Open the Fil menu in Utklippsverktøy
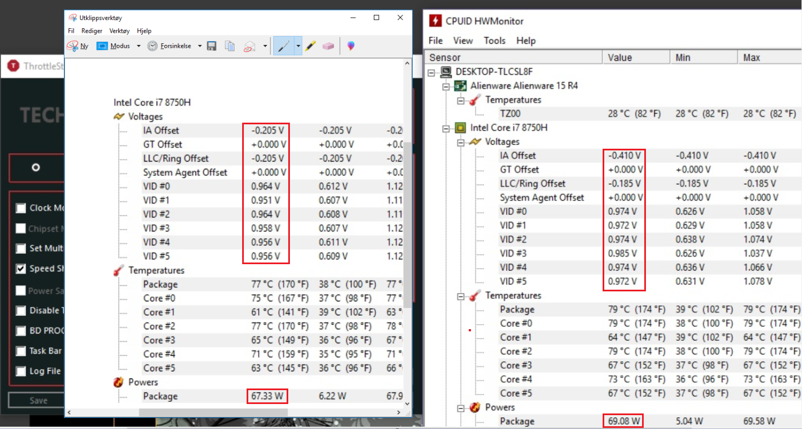 click(71, 31)
